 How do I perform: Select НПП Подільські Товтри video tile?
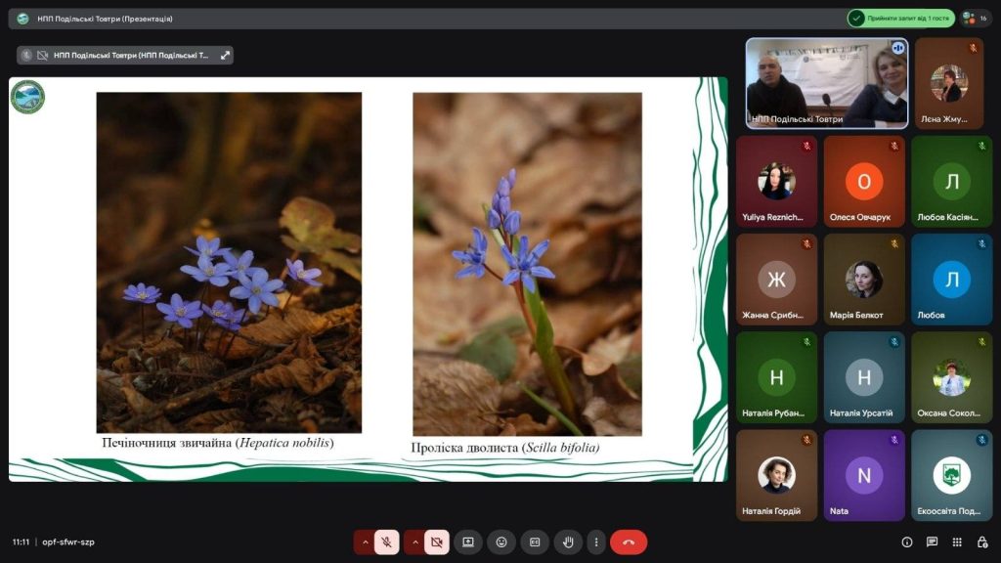click(827, 83)
